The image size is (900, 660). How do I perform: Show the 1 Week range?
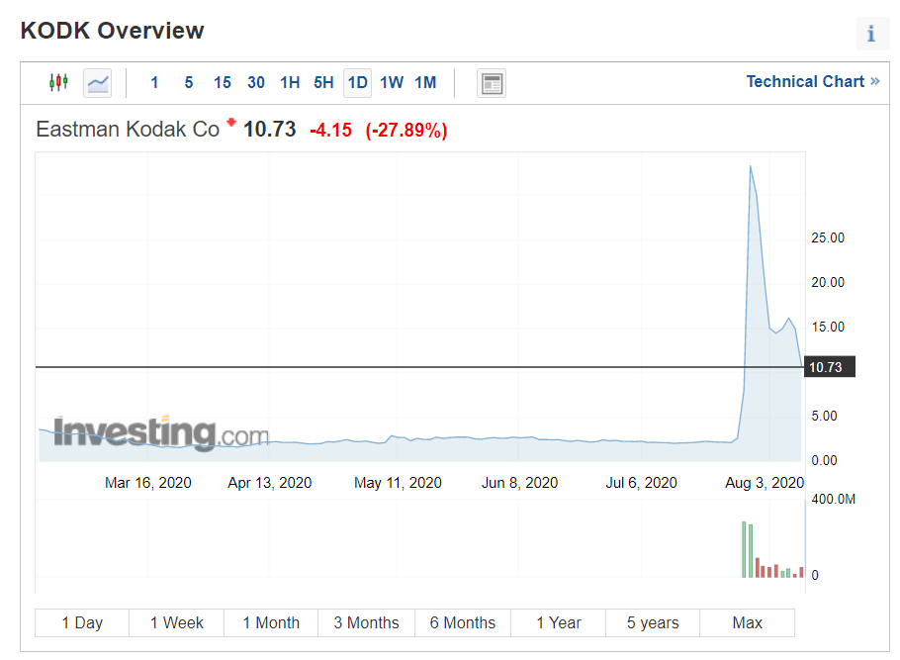point(177,622)
